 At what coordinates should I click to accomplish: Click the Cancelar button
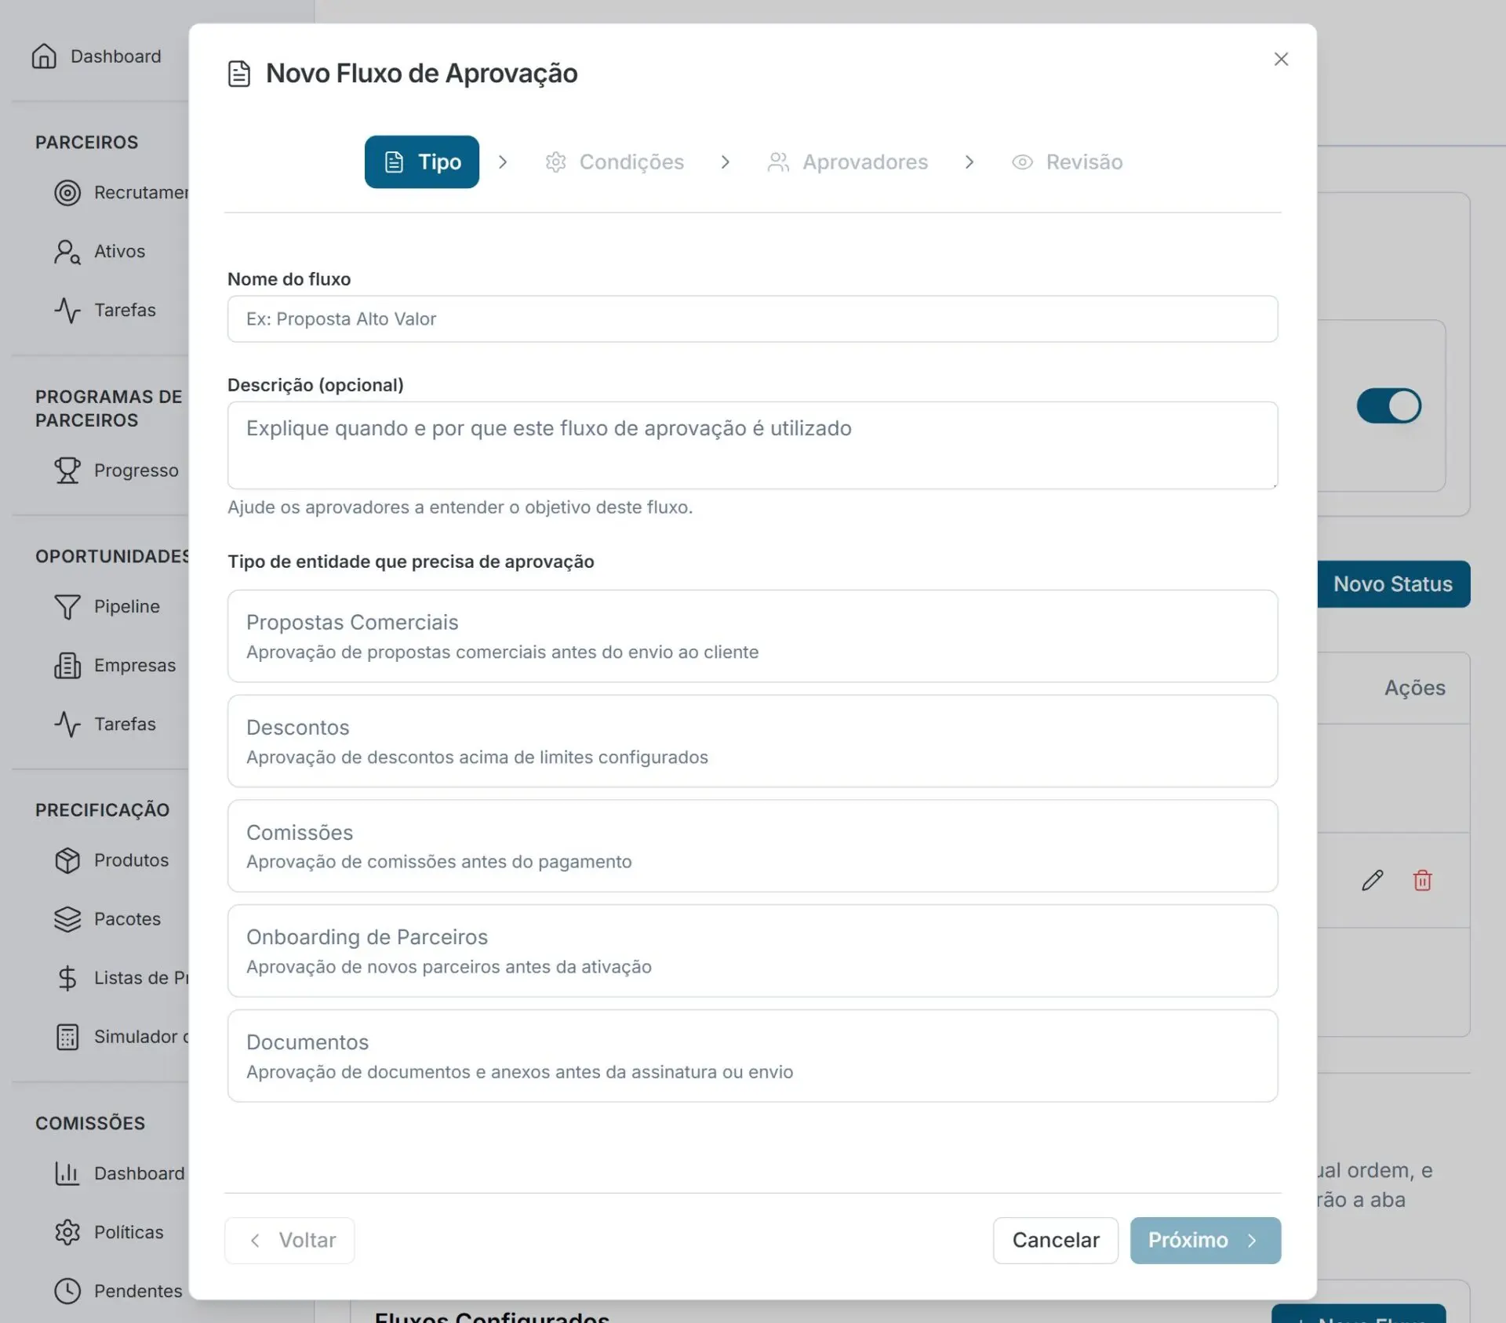tap(1056, 1241)
